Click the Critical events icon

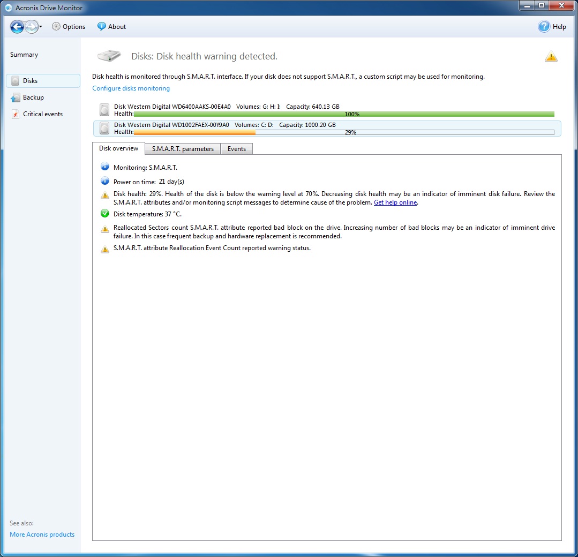[15, 114]
